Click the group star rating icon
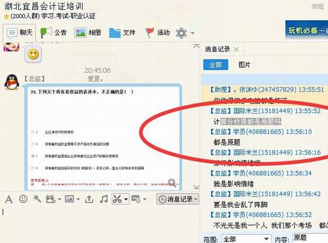 pyautogui.click(x=7, y=16)
